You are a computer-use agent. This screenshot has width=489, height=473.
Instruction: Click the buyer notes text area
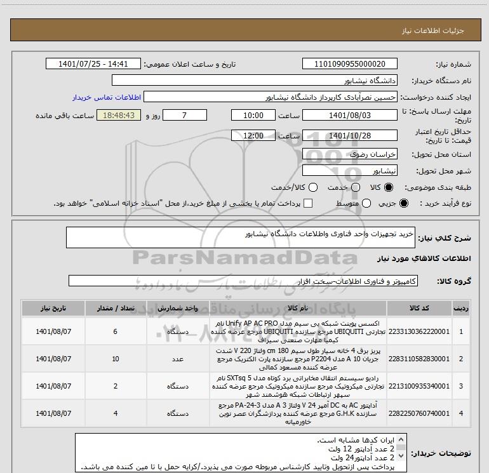click(241, 453)
